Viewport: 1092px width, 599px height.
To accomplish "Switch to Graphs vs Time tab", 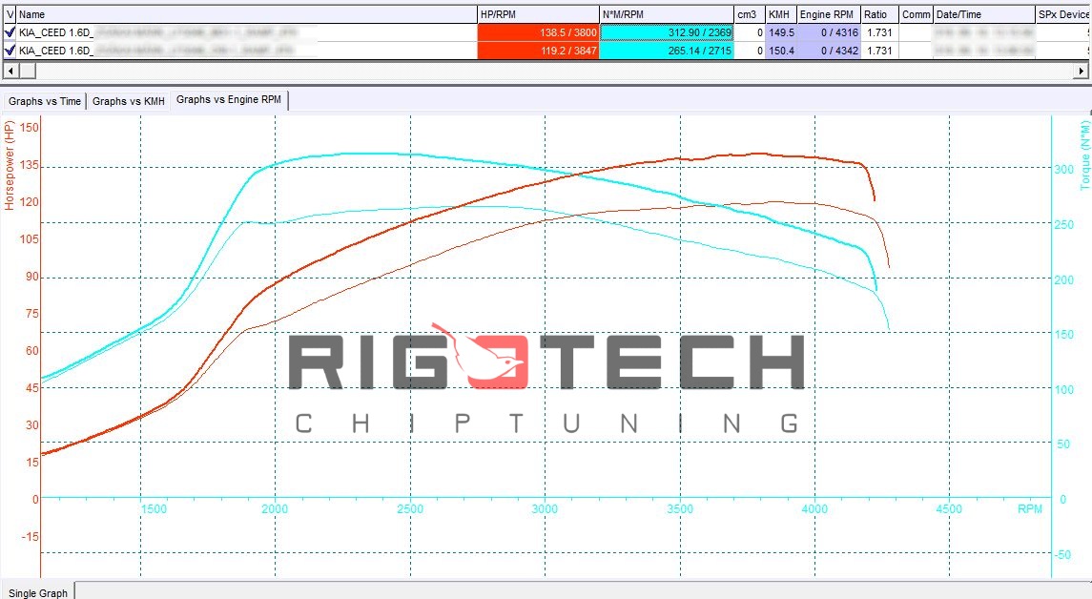I will [x=45, y=101].
